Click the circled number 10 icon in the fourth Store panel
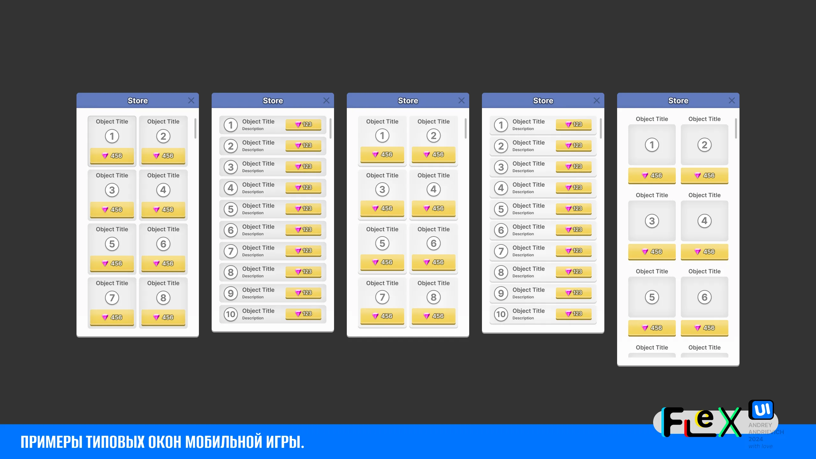Screen dimensions: 816x459 [501, 314]
